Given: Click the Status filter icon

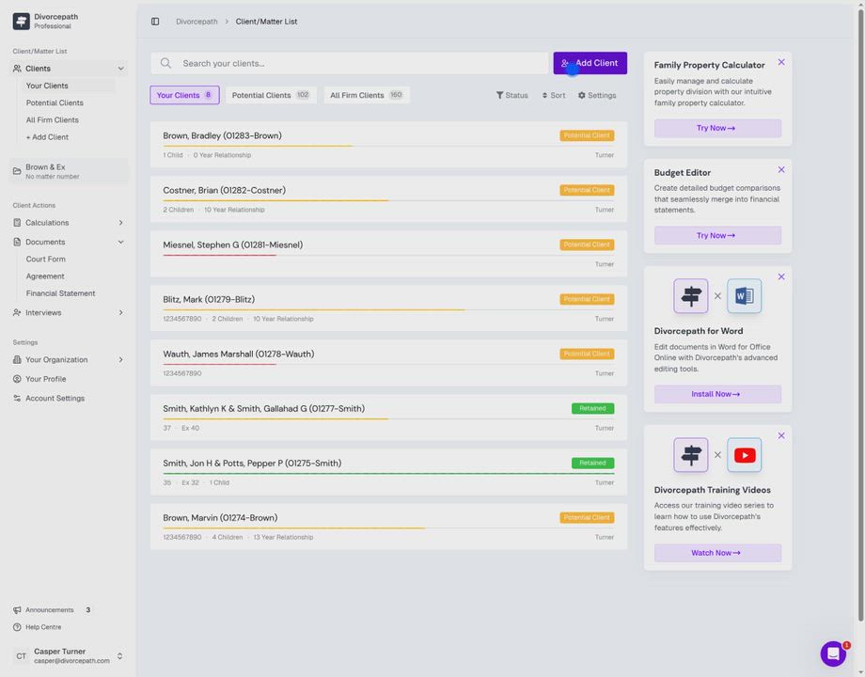Looking at the screenshot, I should coord(500,95).
